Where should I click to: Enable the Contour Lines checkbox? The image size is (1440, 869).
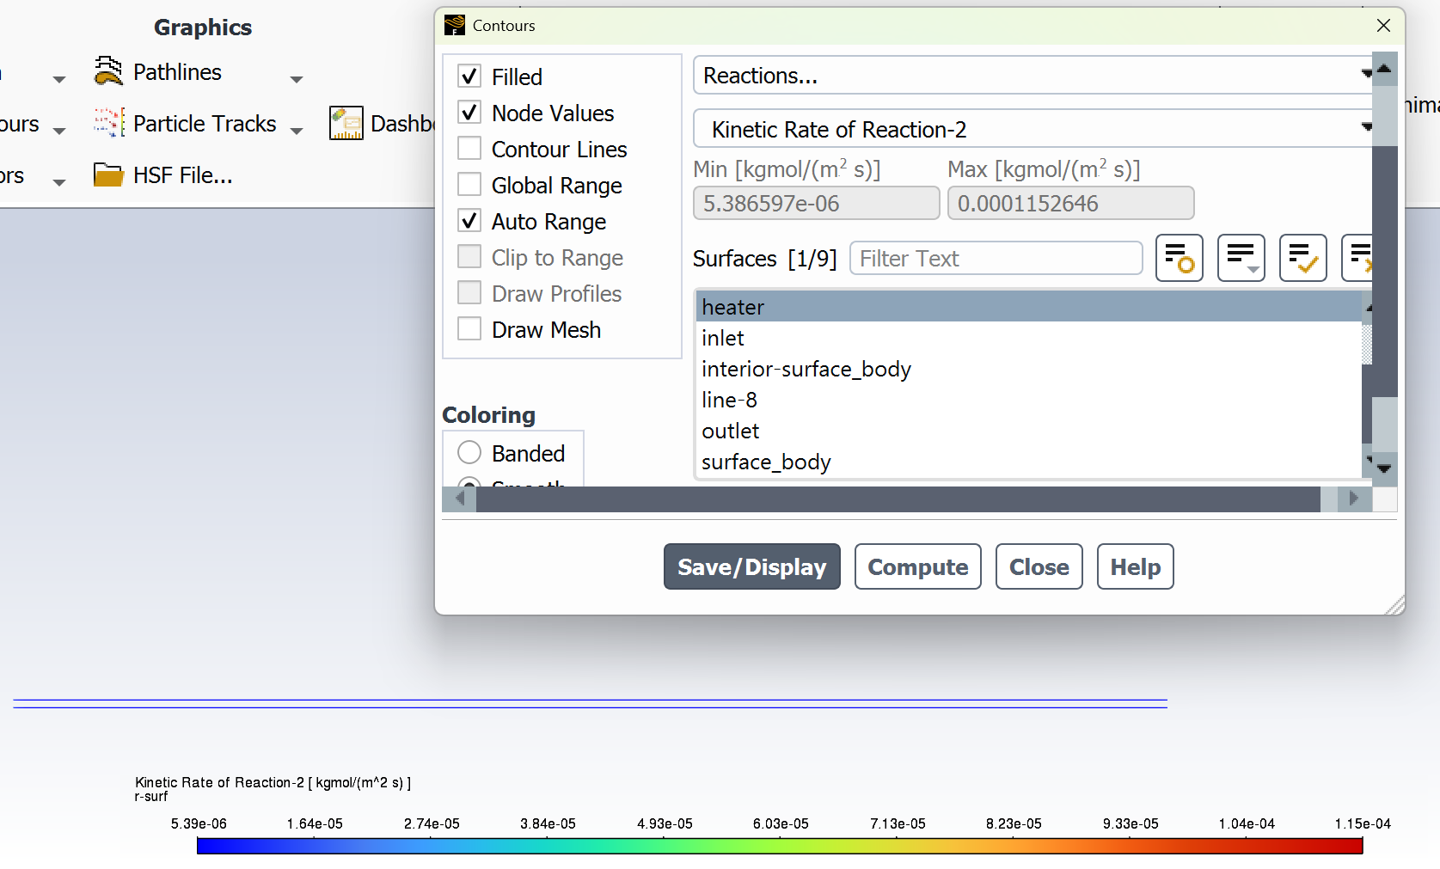click(469, 149)
